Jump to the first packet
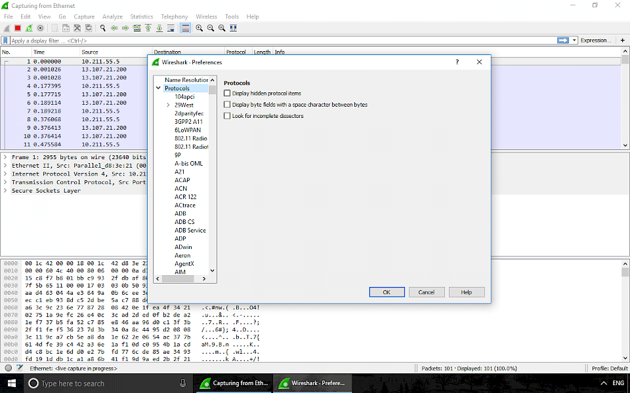Image resolution: width=630 pixels, height=393 pixels. (148, 28)
